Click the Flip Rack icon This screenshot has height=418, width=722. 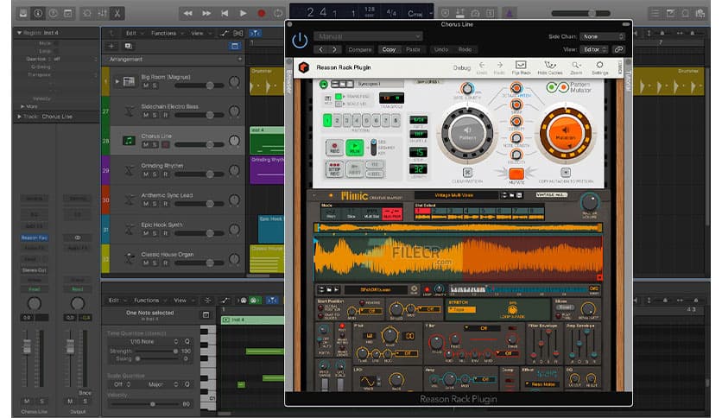point(521,67)
